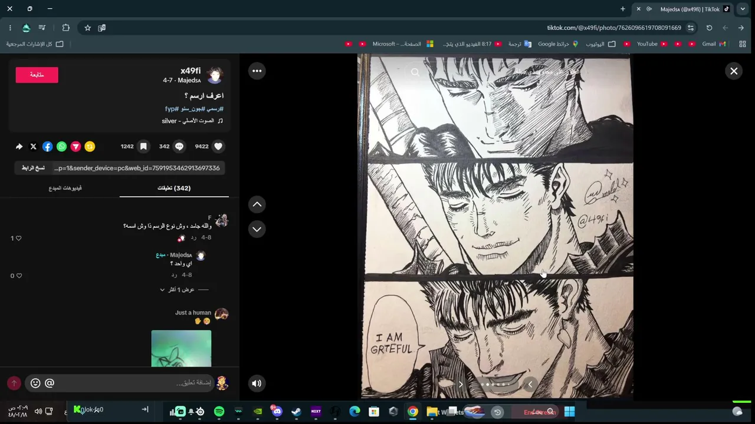The width and height of the screenshot is (755, 424).
Task: Open site information icon in address bar
Action: pos(691,28)
